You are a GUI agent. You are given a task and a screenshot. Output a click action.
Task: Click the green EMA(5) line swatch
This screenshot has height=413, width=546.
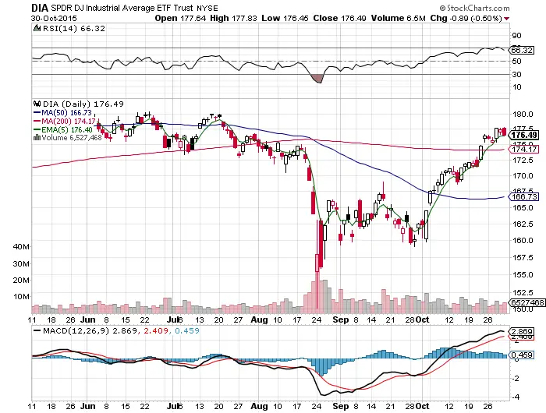point(37,130)
